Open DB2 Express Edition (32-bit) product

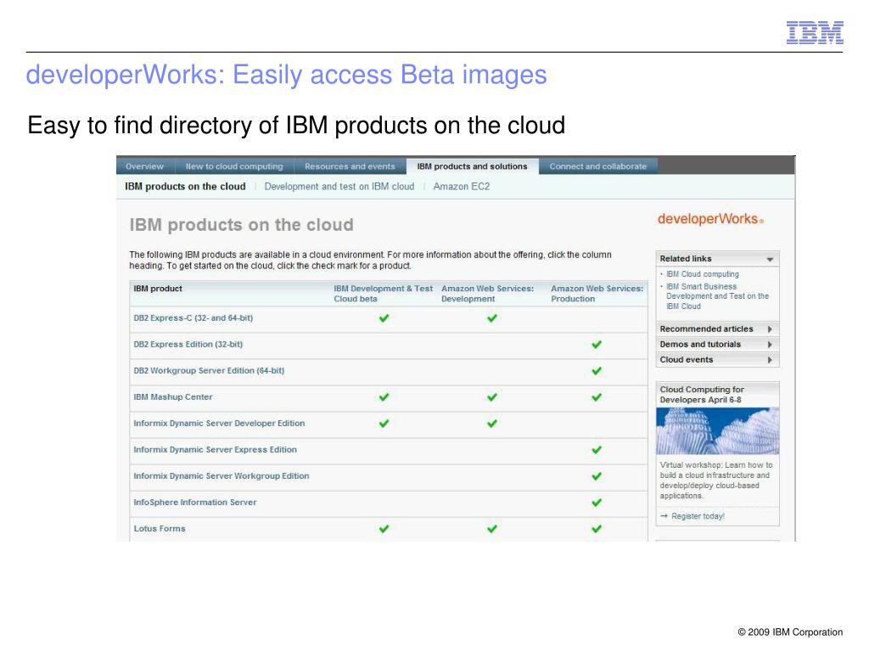click(188, 345)
